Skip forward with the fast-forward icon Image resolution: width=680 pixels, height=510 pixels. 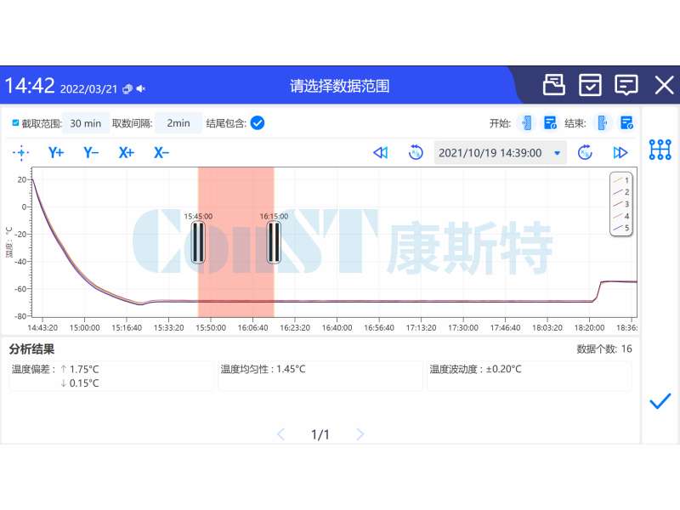pos(620,153)
